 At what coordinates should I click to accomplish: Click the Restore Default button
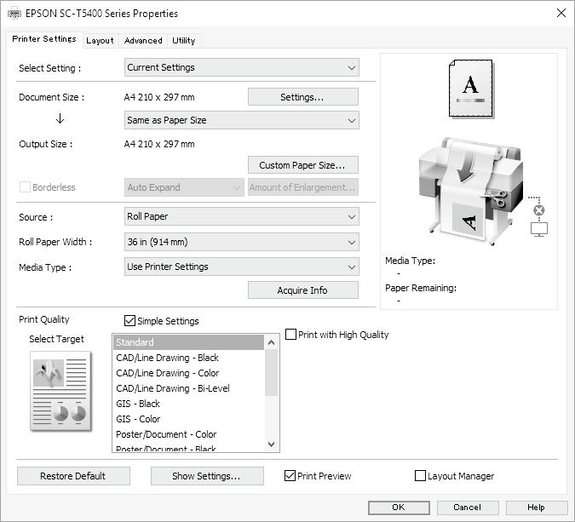tap(73, 476)
